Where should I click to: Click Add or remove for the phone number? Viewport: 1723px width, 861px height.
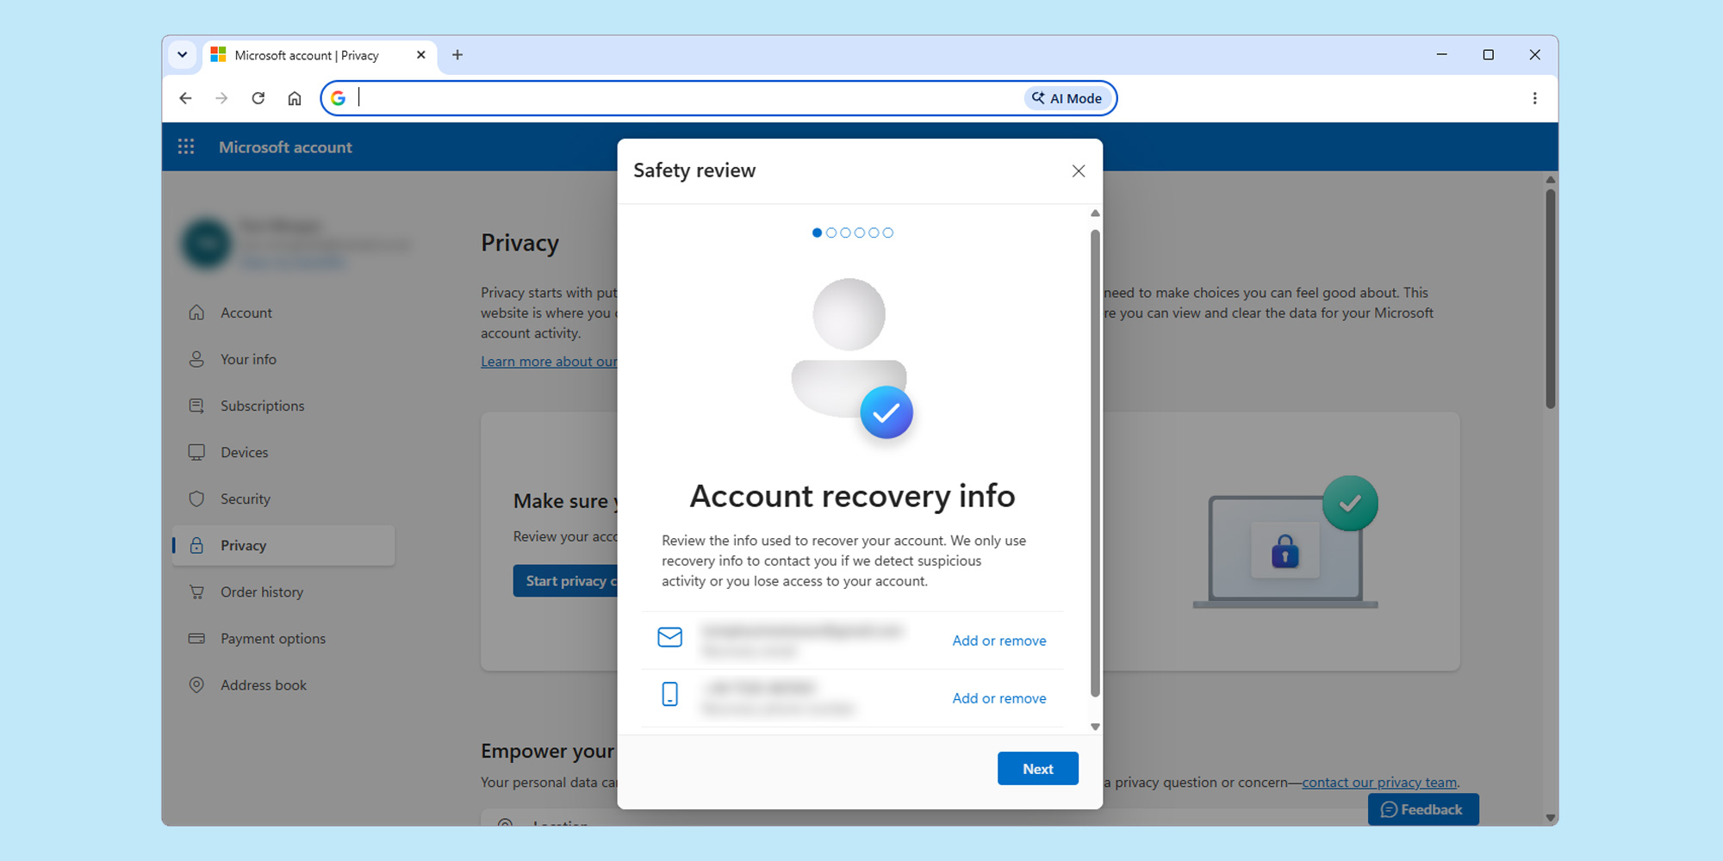[x=999, y=698]
